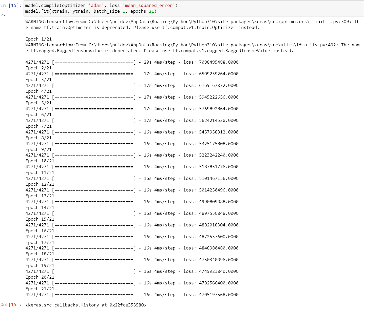Click the In [15] cell prompt label
This screenshot has height=309, width=365.
coord(11,5)
